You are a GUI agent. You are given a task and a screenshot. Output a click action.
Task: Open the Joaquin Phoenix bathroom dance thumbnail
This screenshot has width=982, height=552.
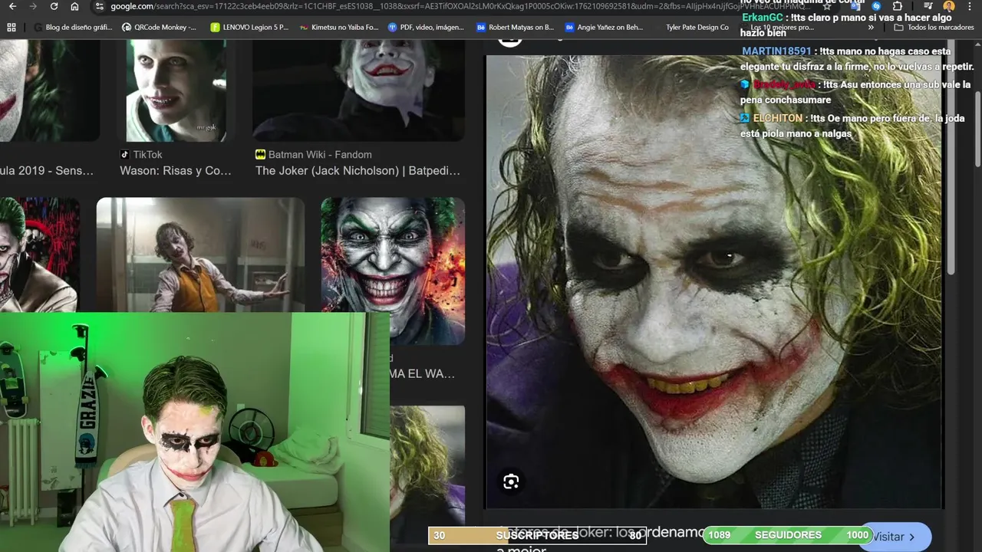(200, 255)
